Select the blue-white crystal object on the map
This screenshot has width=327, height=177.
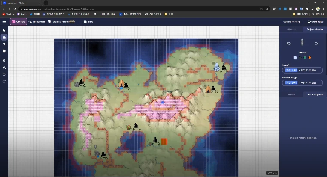pyautogui.click(x=217, y=67)
